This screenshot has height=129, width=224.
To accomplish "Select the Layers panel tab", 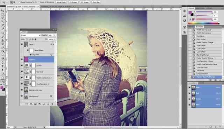I will [24, 32].
